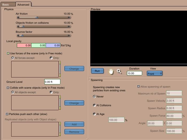187x140 pixels.
Task: Click the Spawn Radius field
Action: pyautogui.click(x=174, y=108)
